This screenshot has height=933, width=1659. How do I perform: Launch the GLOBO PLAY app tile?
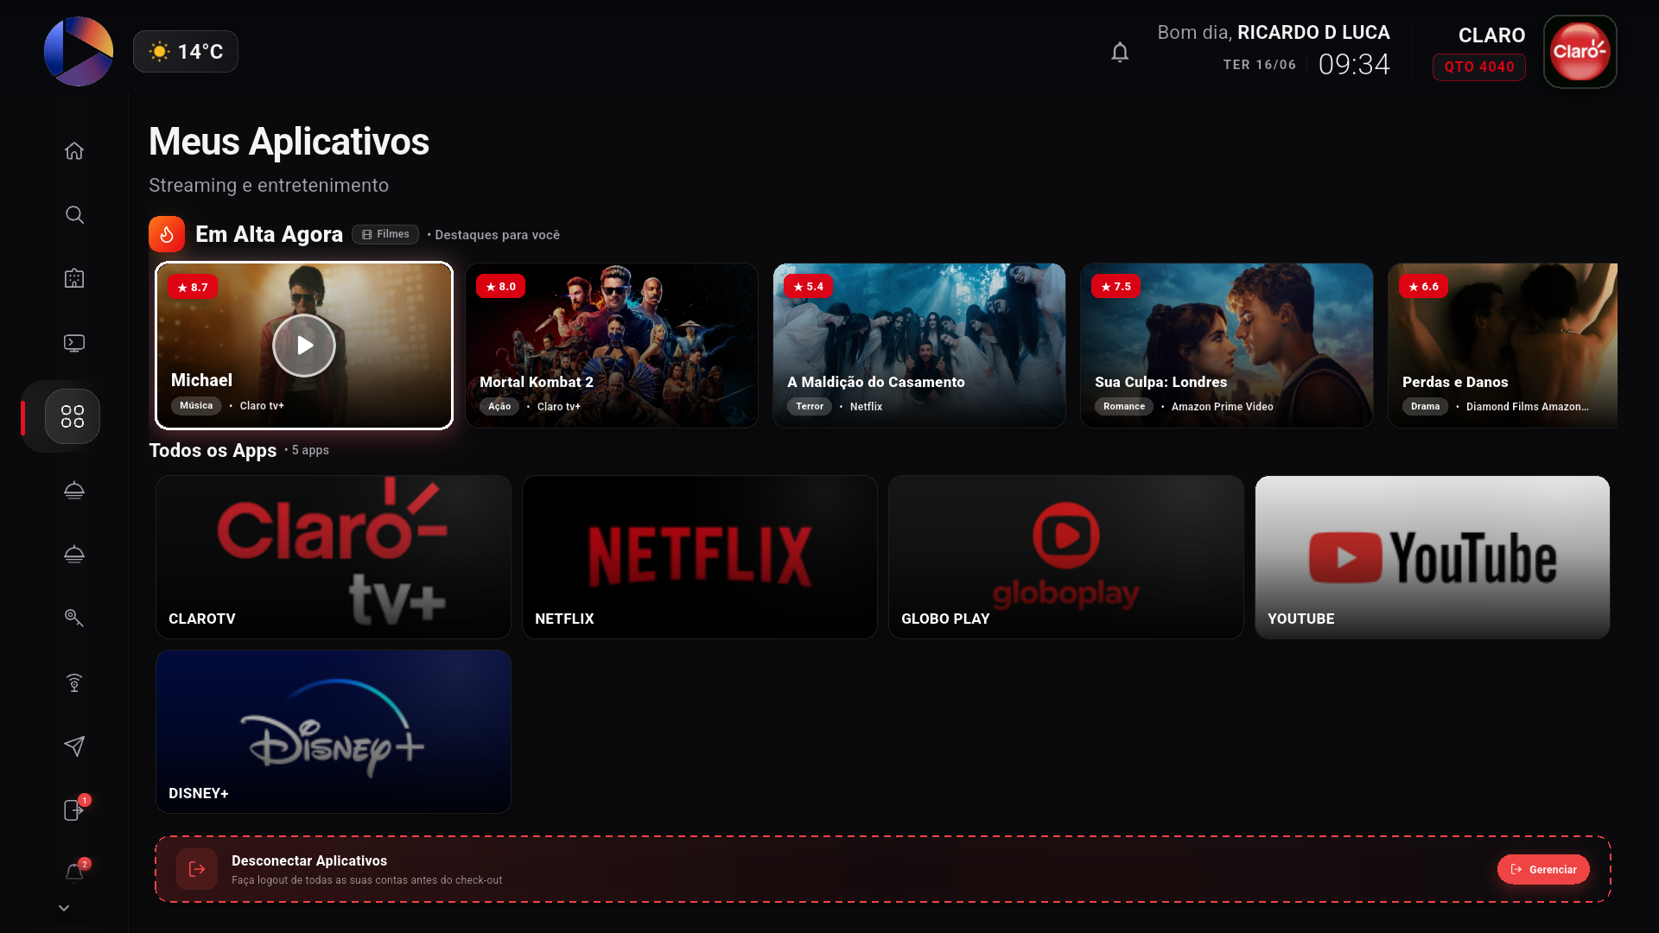tap(1066, 557)
